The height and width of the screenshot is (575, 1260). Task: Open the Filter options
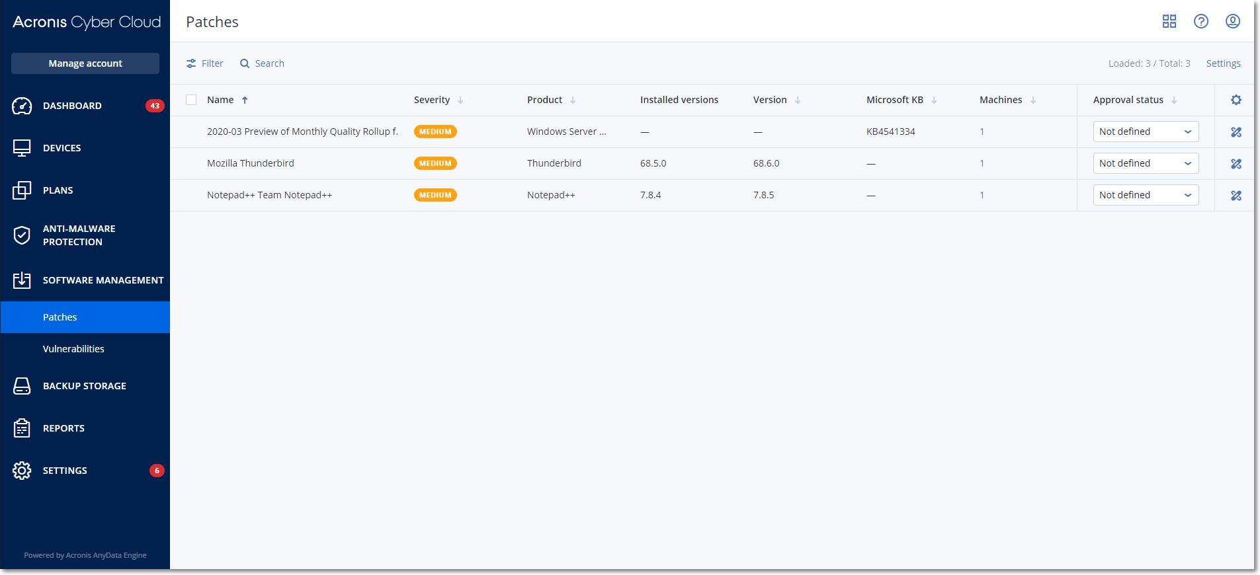click(x=205, y=63)
